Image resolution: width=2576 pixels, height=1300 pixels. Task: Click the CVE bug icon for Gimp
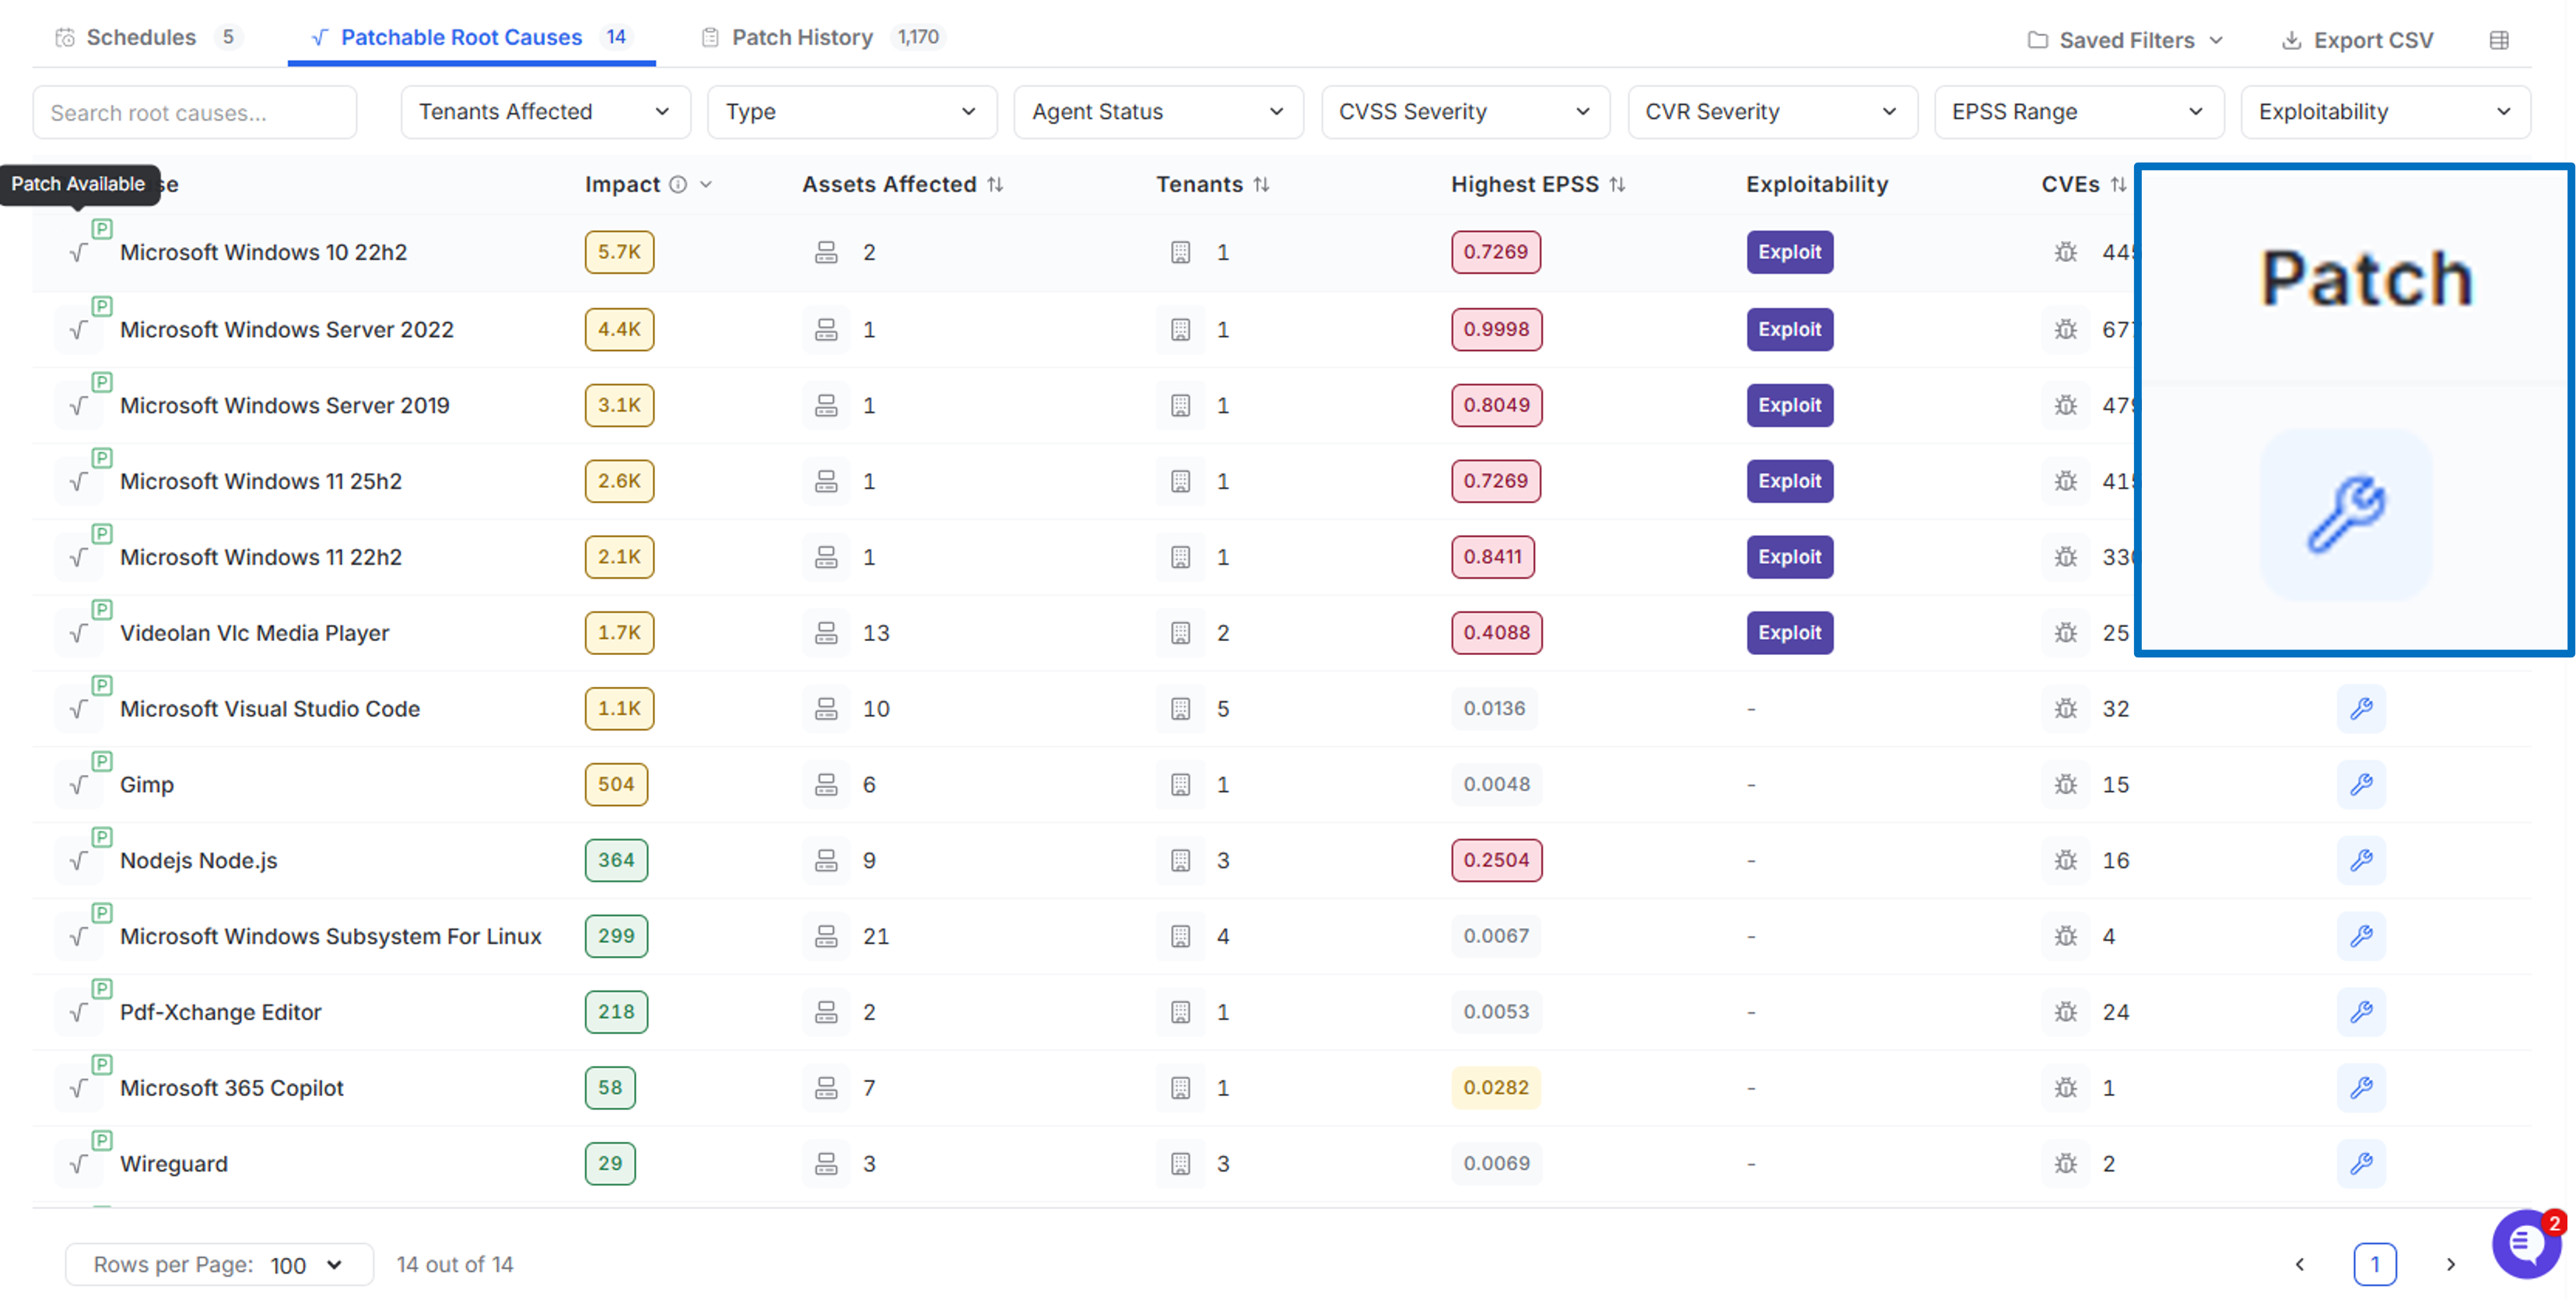coord(2066,784)
